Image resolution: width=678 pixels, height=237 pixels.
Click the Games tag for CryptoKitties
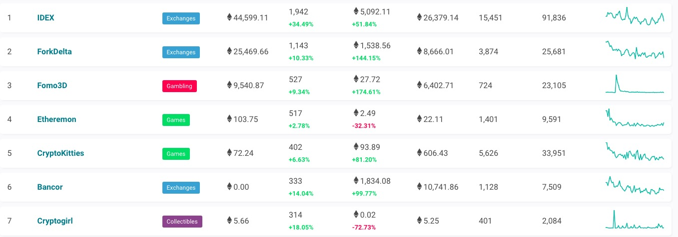tap(176, 154)
